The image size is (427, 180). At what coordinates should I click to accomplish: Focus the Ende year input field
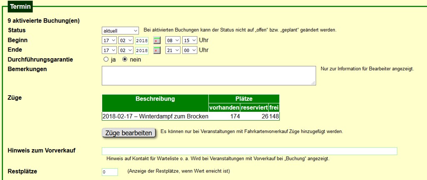(142, 51)
